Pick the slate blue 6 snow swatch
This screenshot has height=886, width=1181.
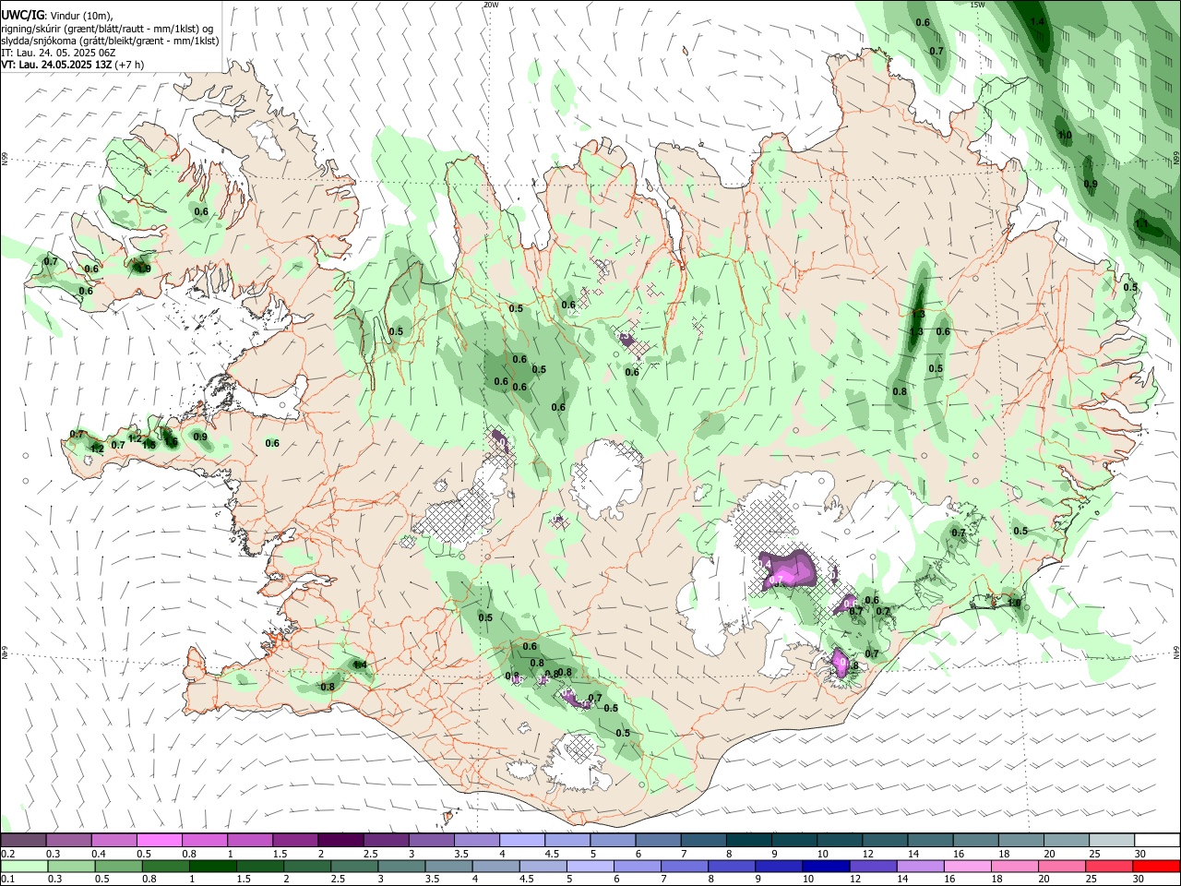658,840
